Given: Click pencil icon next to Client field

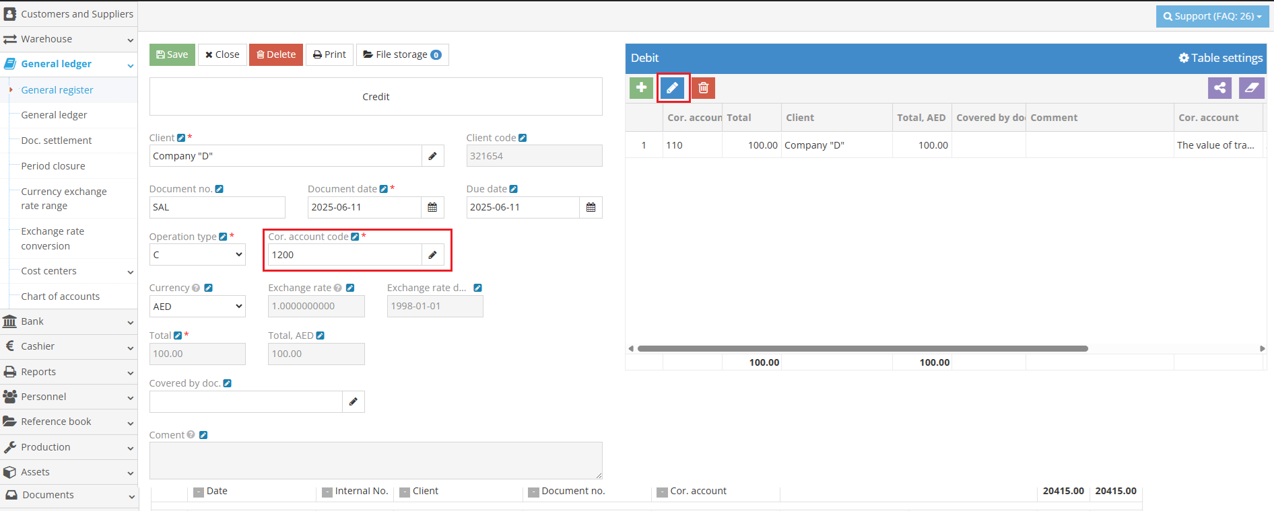Looking at the screenshot, I should point(432,157).
